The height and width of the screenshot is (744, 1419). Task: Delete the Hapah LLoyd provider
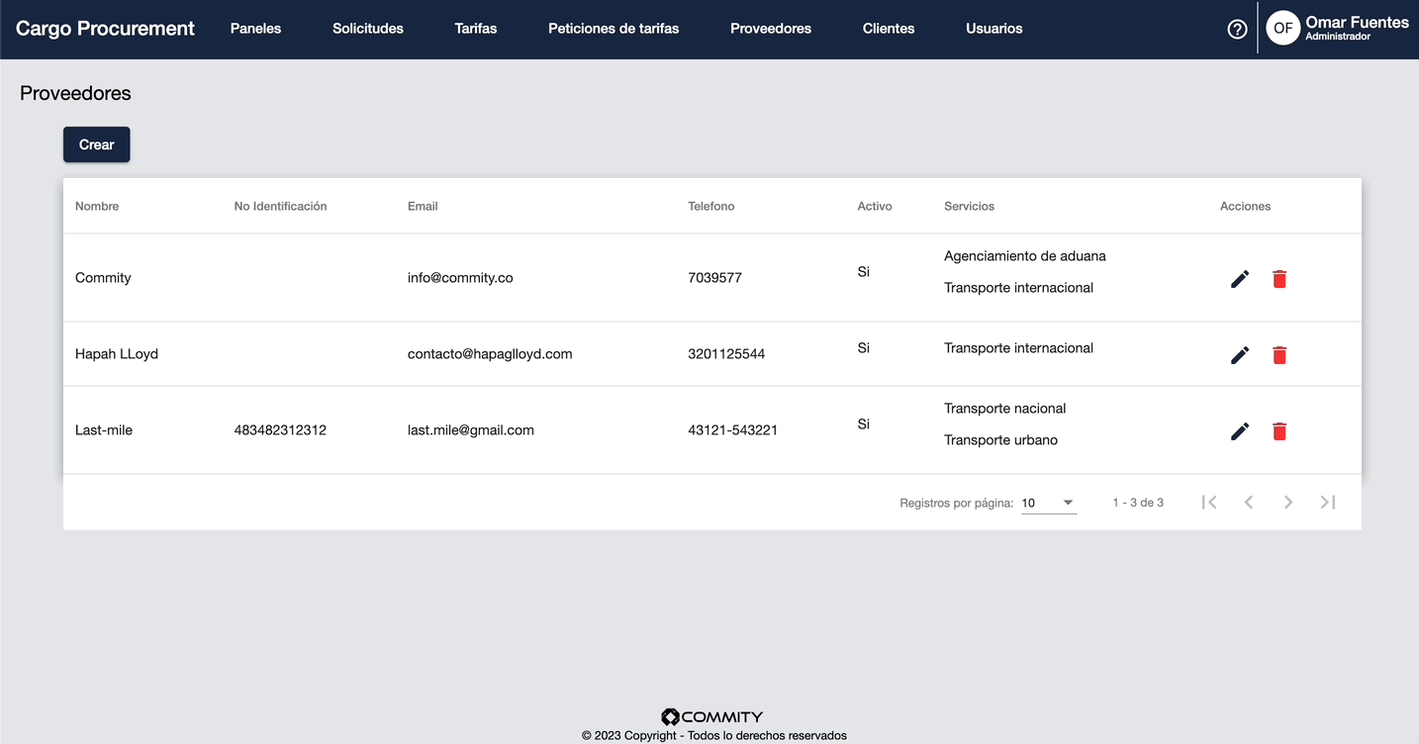pyautogui.click(x=1279, y=355)
